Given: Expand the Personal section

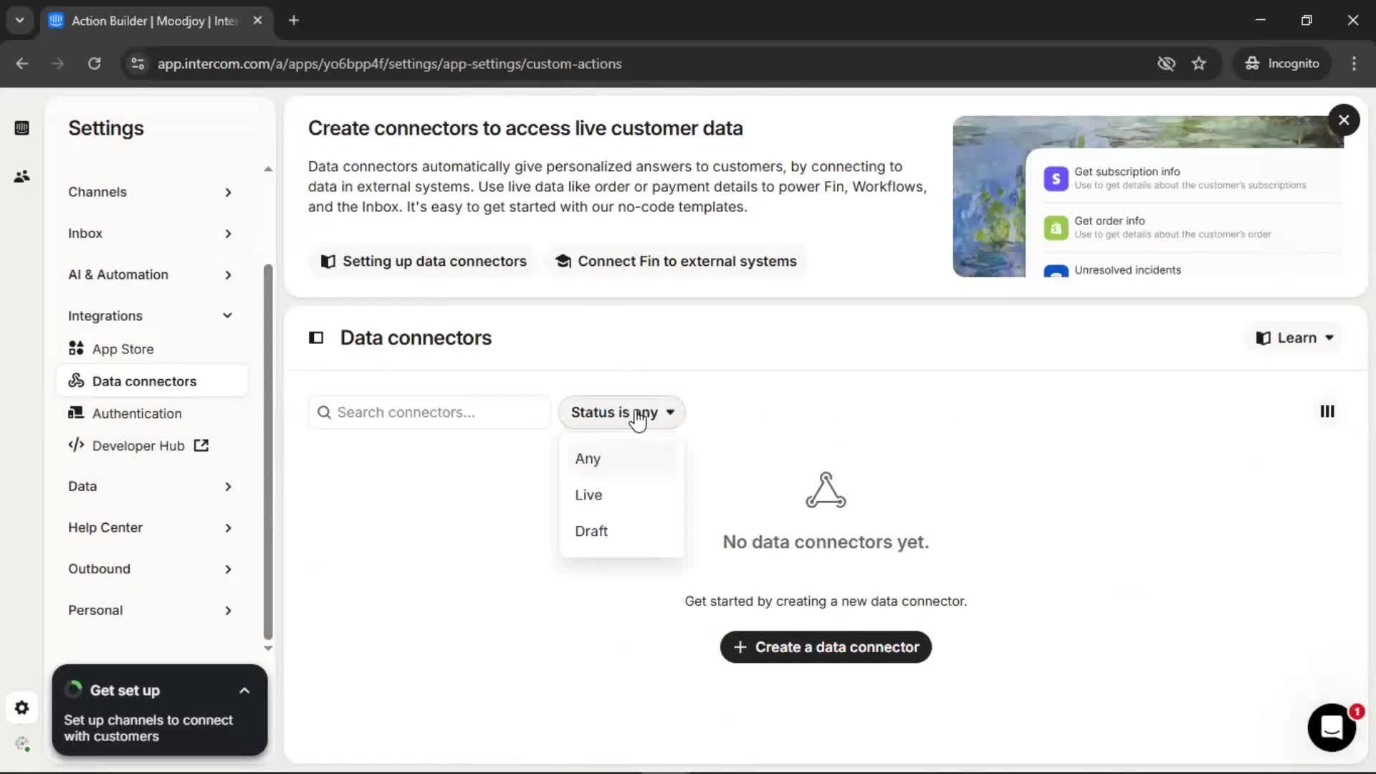Looking at the screenshot, I should [x=150, y=611].
